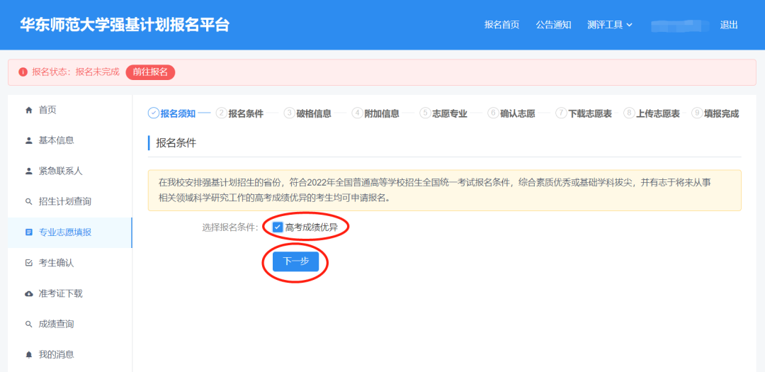Toggle the 高考成绩优异 checkbox
The image size is (765, 372).
click(278, 227)
